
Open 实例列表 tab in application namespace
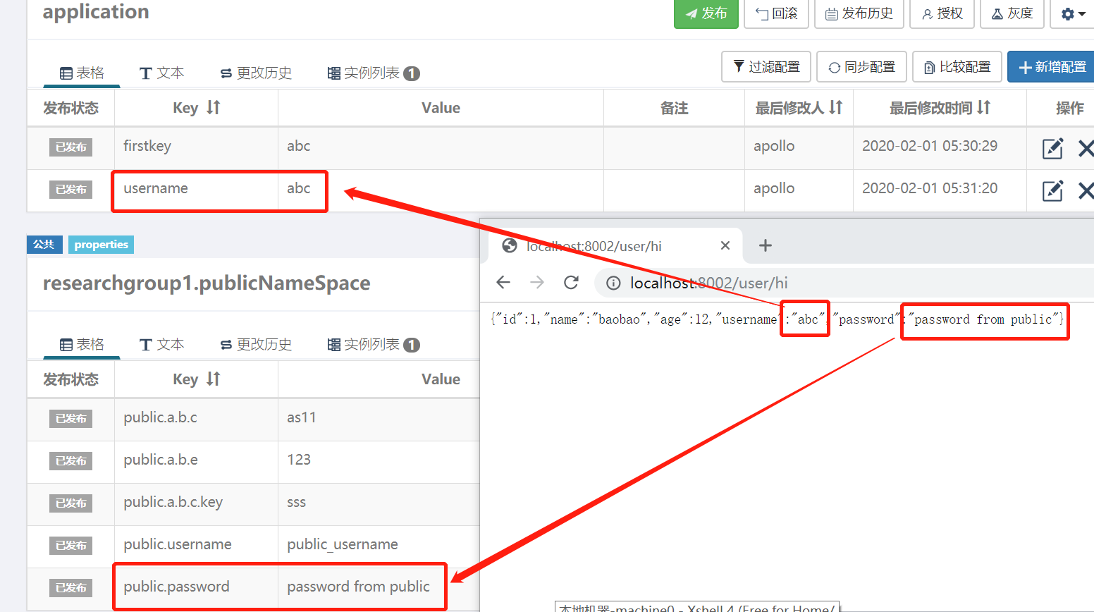coord(373,73)
